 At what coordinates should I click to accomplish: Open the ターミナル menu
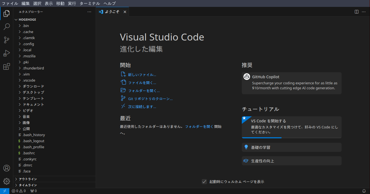(x=90, y=4)
